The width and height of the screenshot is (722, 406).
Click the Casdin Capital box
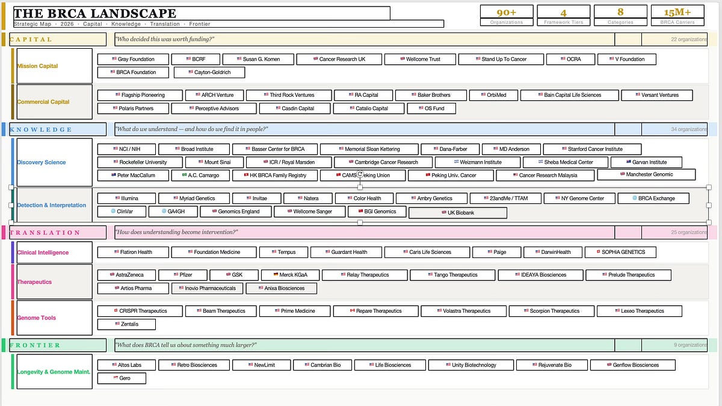click(295, 108)
